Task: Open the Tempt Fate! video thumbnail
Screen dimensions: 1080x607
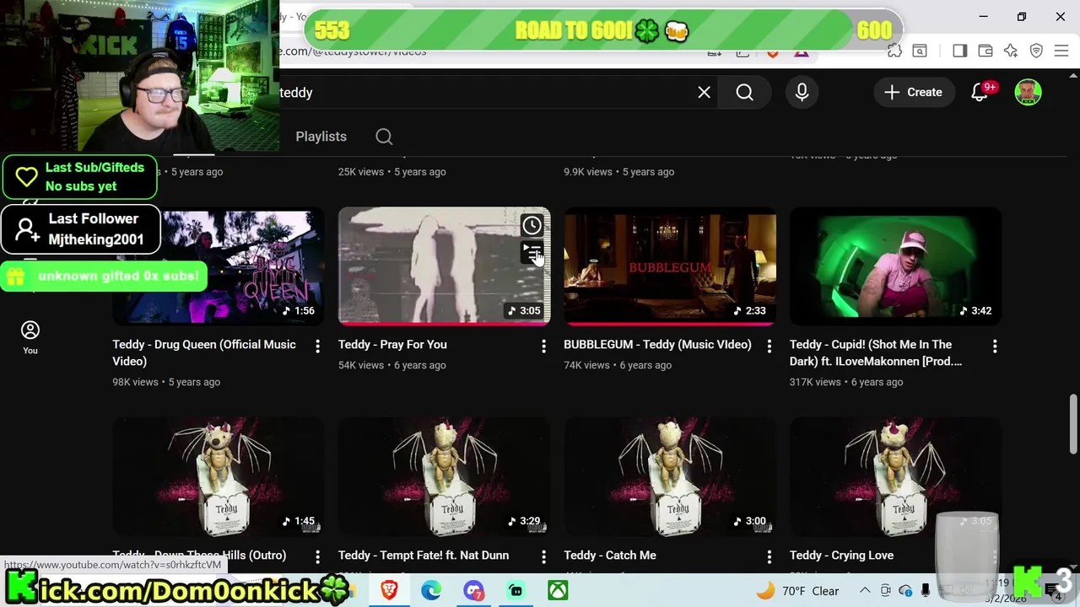Action: point(444,476)
